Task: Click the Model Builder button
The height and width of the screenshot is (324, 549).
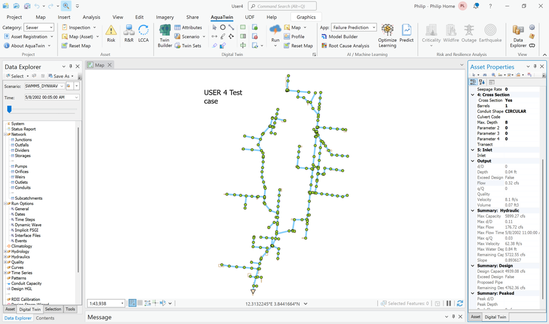Action: (343, 37)
